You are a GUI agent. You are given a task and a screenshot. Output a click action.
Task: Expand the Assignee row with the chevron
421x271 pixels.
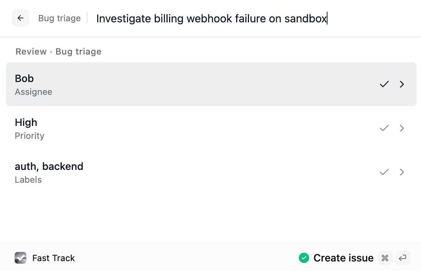tap(402, 84)
